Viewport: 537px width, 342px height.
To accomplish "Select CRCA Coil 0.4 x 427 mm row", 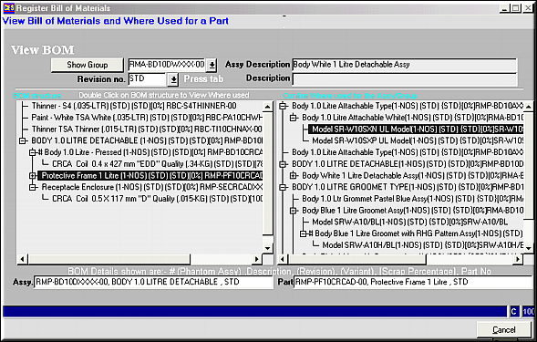I will pos(157,164).
